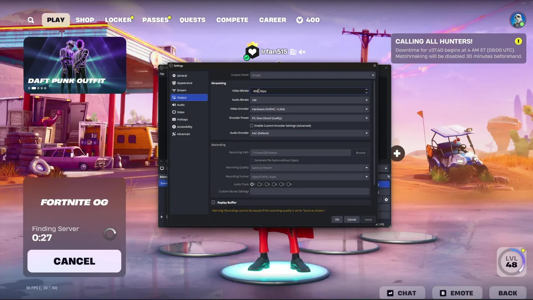
Task: Click the OBS logo in Settings title bar
Action: click(x=171, y=65)
